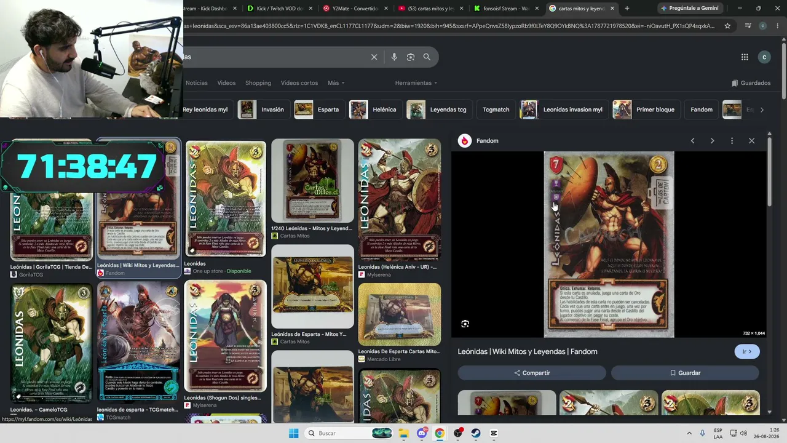
Task: Show hidden system tray icons
Action: (689, 433)
